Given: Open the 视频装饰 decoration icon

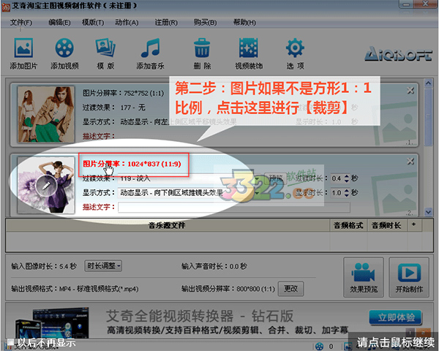Looking at the screenshot, I should 249,48.
